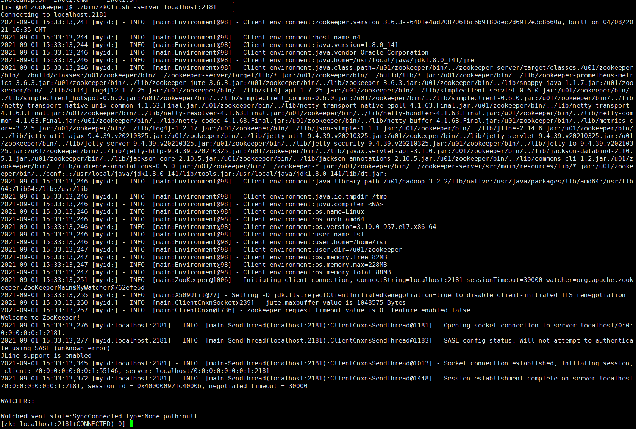Click the 'feature enabled=false' text
Image resolution: width=636 pixels, height=429 pixels.
point(431,310)
